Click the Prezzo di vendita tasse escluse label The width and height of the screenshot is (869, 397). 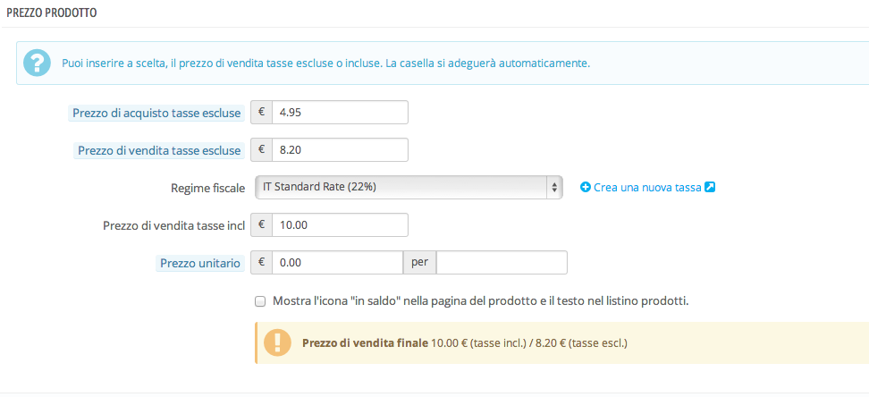pyautogui.click(x=159, y=150)
